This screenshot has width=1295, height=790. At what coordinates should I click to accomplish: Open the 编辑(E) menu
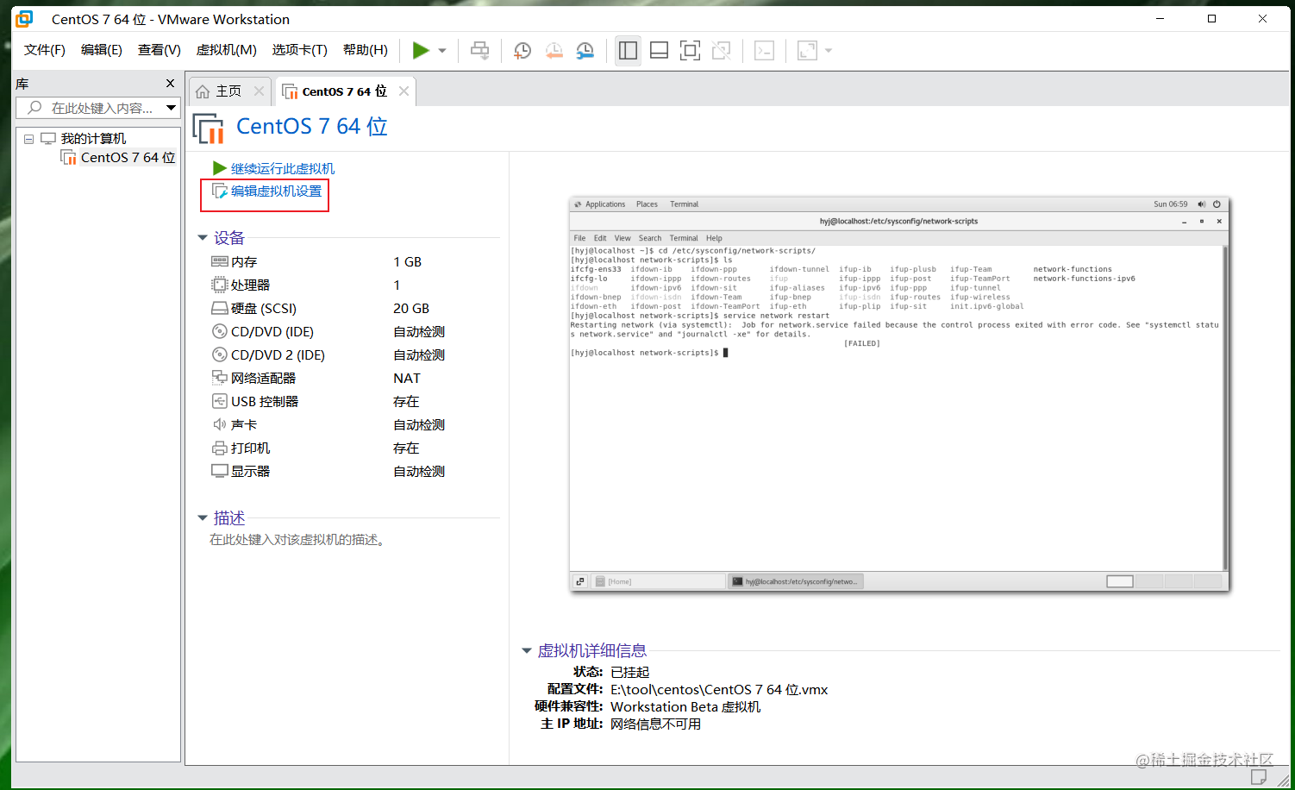pos(102,50)
